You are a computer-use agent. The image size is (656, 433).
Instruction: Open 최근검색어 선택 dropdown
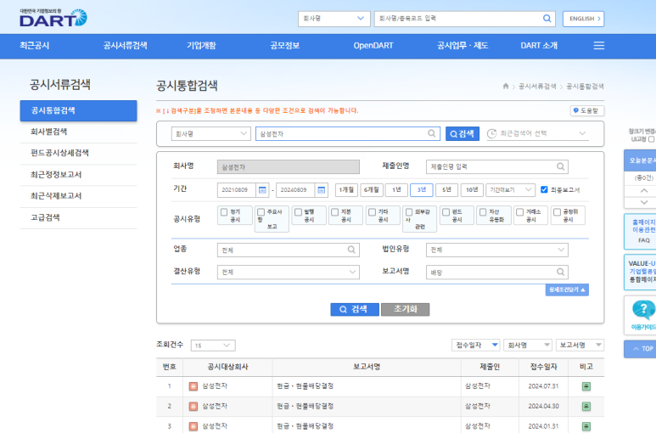click(537, 133)
